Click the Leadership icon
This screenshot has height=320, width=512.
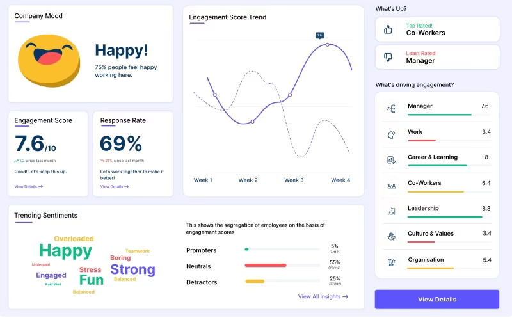point(391,211)
